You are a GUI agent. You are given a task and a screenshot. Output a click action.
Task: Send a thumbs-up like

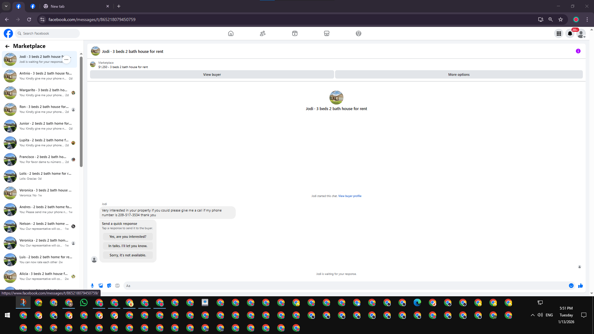[580, 286]
